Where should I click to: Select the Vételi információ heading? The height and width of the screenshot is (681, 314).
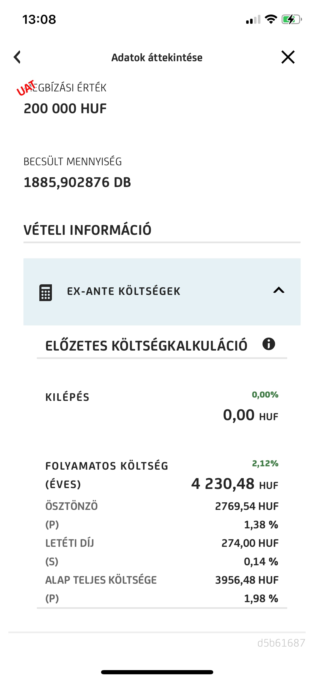[87, 230]
